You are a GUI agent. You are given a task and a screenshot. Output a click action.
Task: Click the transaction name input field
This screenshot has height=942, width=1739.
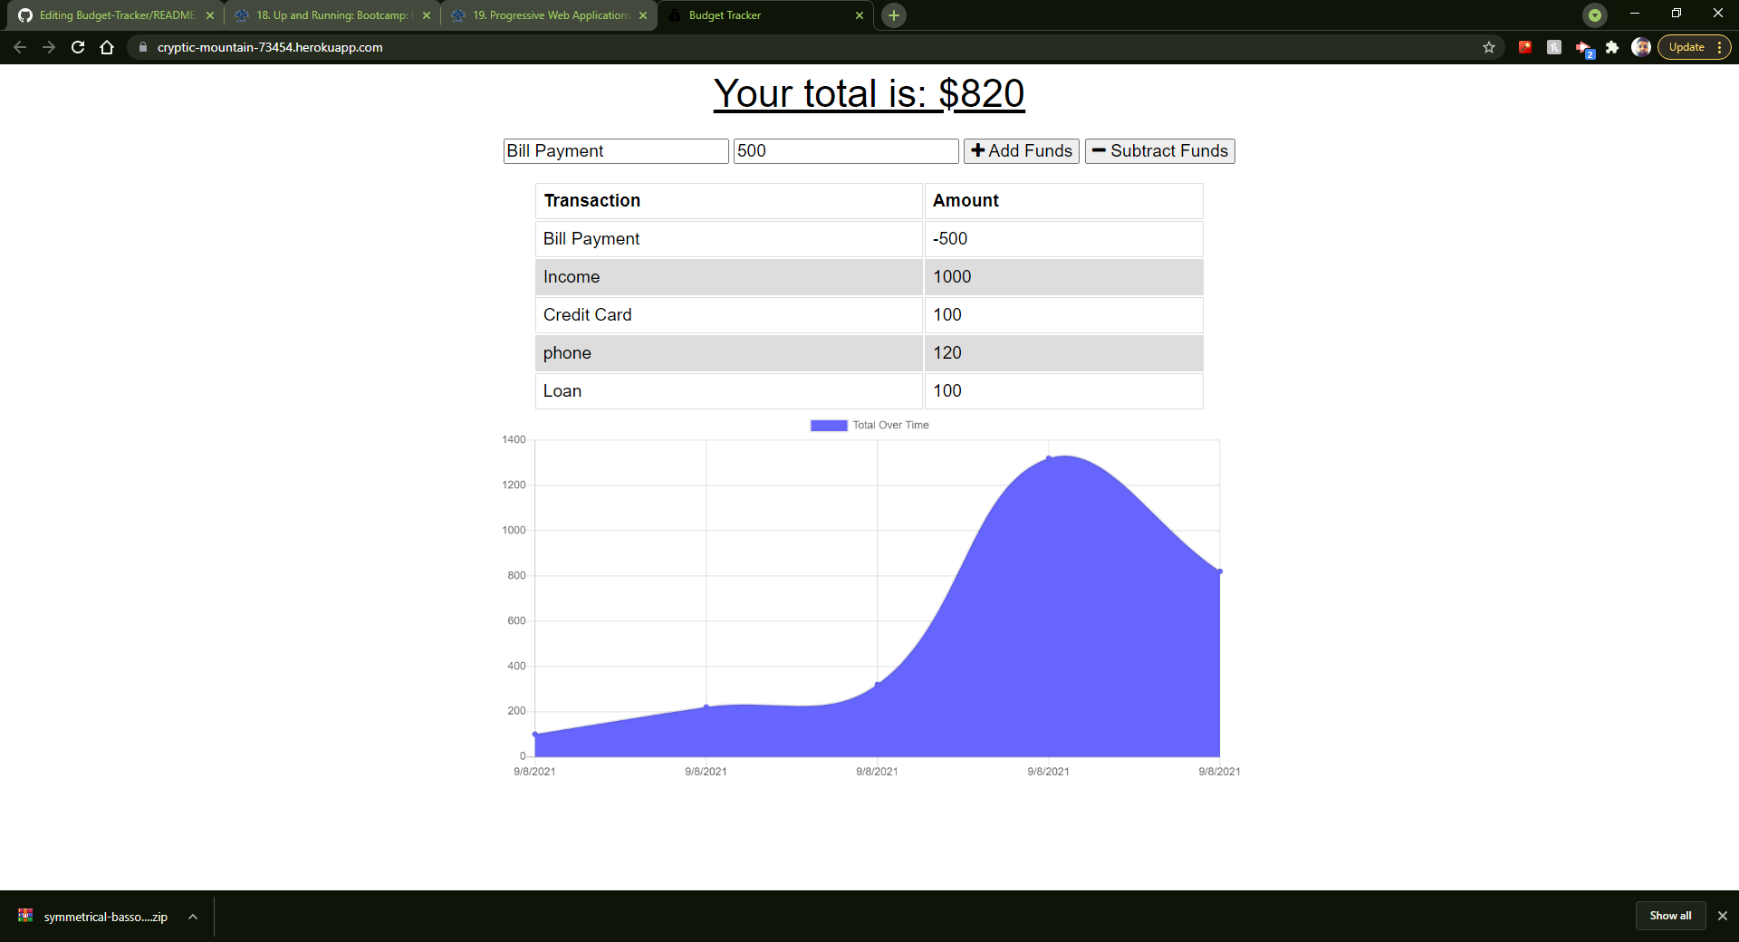[x=615, y=150]
